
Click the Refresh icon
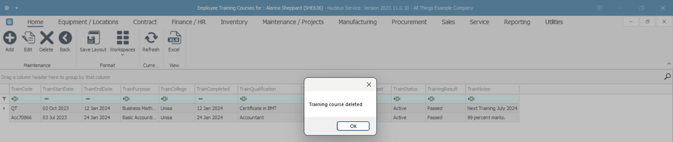tap(151, 38)
